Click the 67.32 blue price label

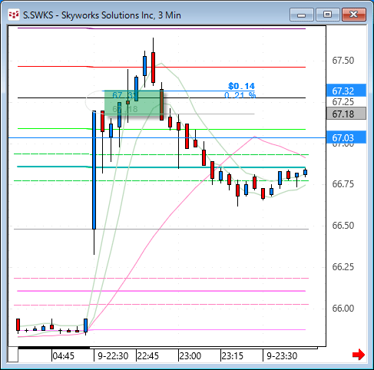pos(346,91)
